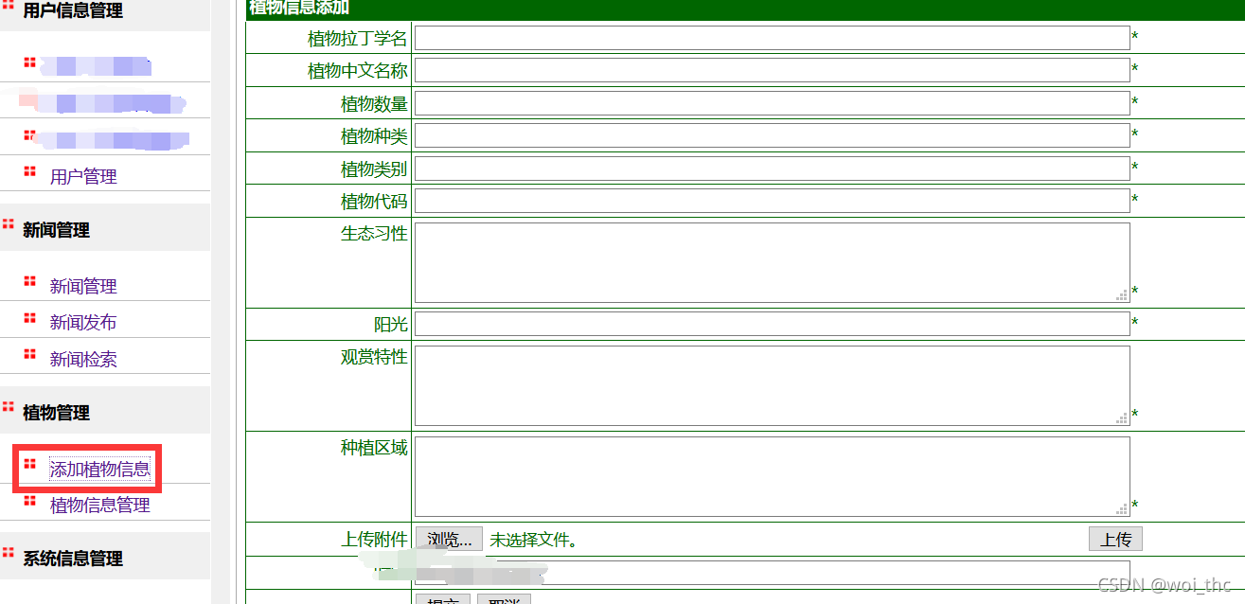This screenshot has height=604, width=1245.
Task: Focus the 植物中文名称 input field
Action: [x=772, y=70]
